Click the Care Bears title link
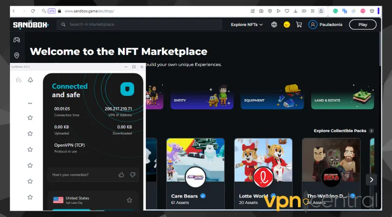The image size is (392, 217). (185, 196)
